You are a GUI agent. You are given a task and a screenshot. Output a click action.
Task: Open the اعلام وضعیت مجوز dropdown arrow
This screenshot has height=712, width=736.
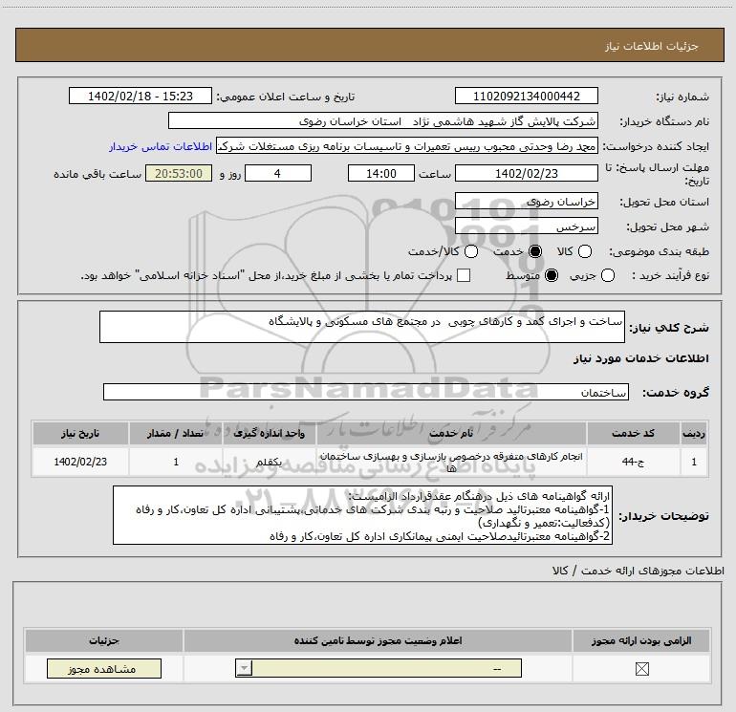[x=244, y=668]
